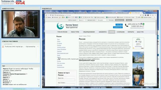Open the Москва sidebar link
The image size is (161, 90).
[59, 45]
